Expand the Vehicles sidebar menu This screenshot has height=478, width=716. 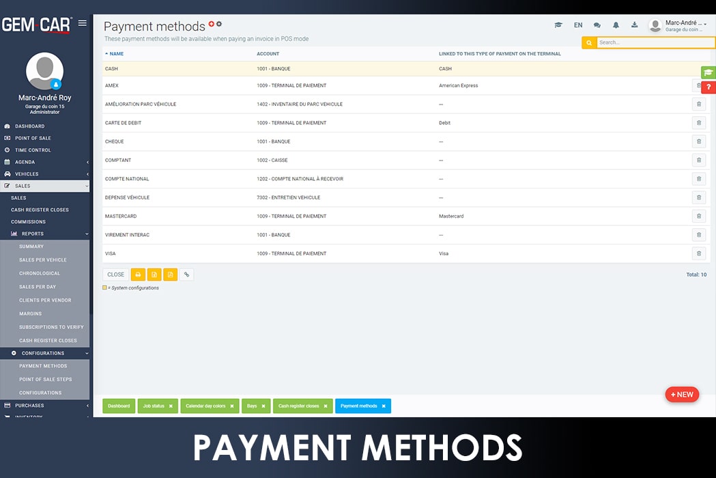pos(45,174)
